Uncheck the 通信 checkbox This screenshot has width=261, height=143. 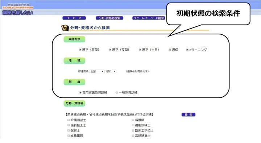coord(170,50)
